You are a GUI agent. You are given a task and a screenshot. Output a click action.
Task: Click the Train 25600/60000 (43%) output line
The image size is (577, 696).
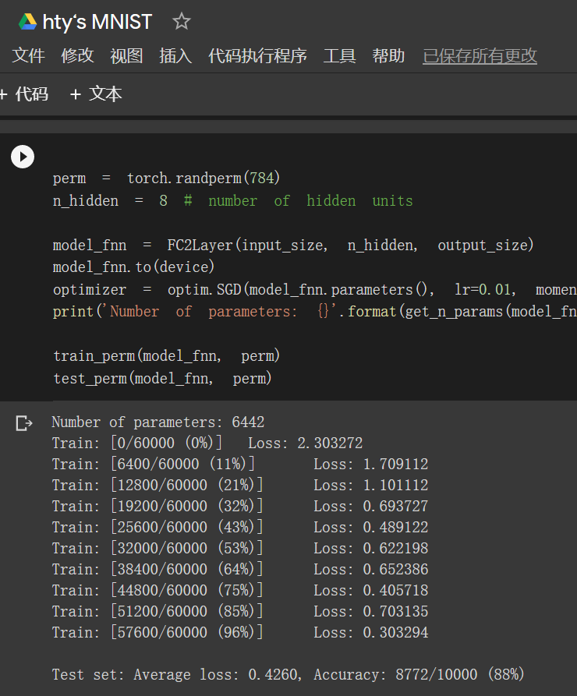tap(240, 528)
